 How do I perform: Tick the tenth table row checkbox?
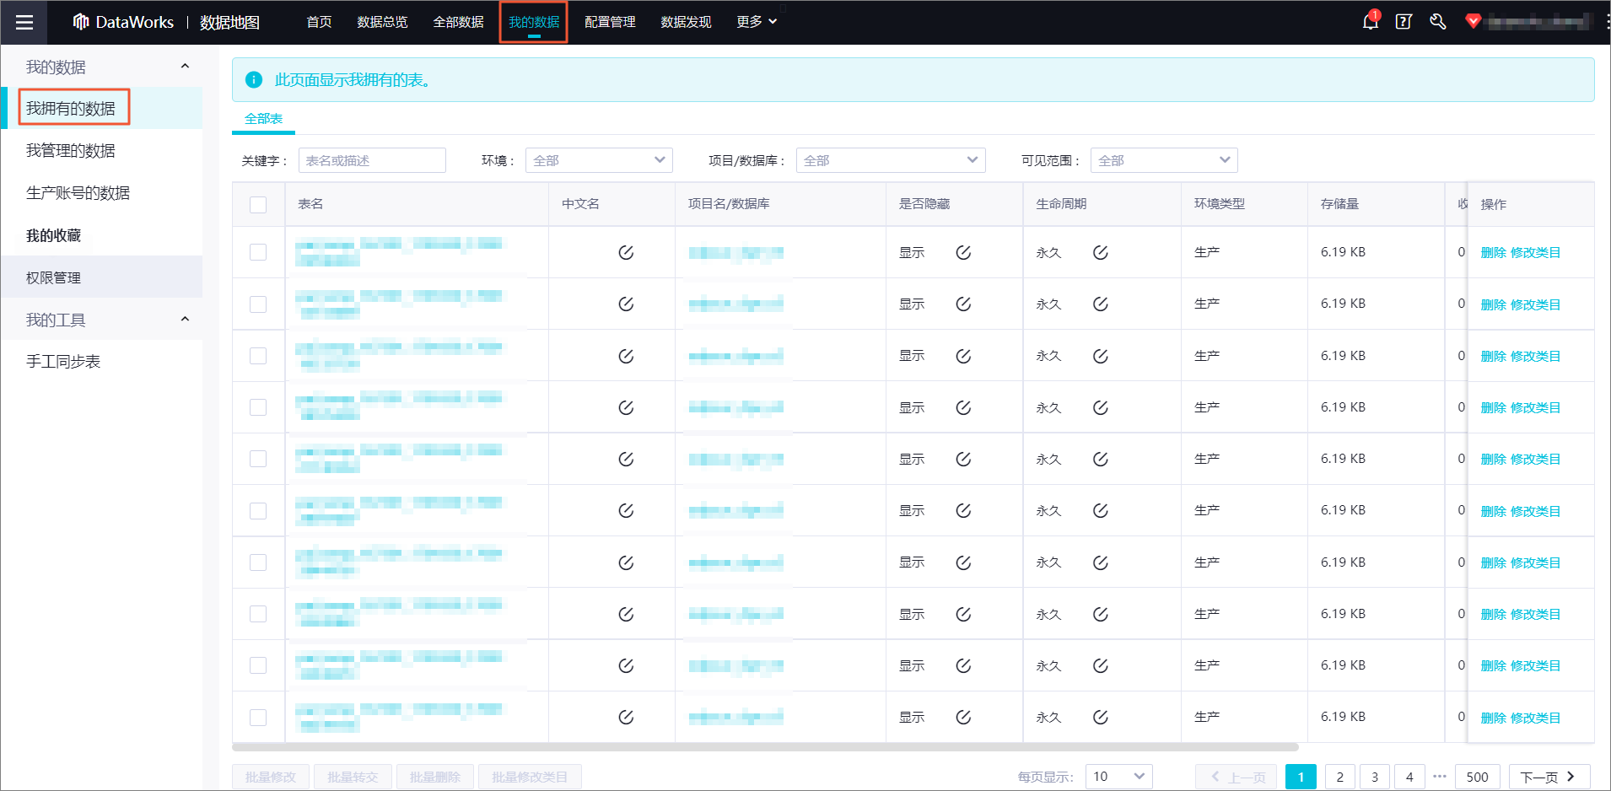(x=258, y=717)
